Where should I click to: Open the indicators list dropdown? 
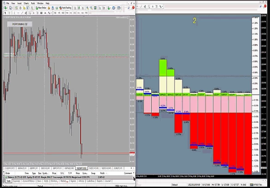111,8
